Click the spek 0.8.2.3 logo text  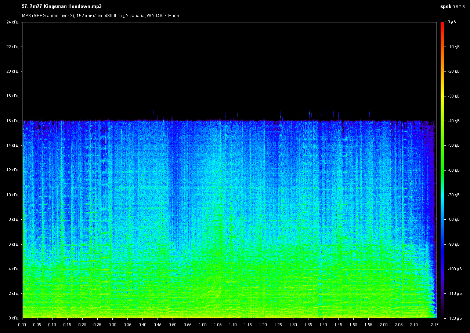[x=453, y=7]
